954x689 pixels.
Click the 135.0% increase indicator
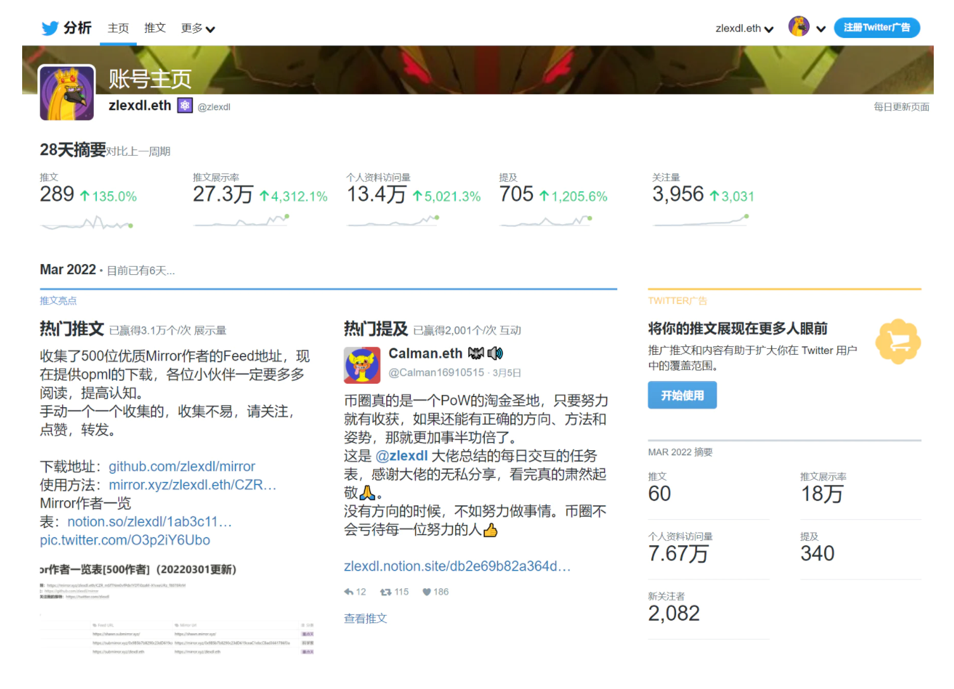pyautogui.click(x=108, y=196)
